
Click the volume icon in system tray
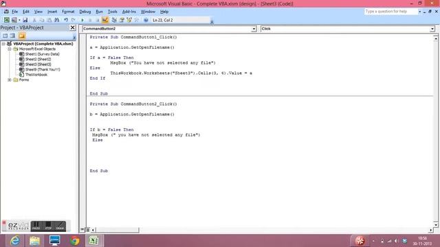point(396,241)
